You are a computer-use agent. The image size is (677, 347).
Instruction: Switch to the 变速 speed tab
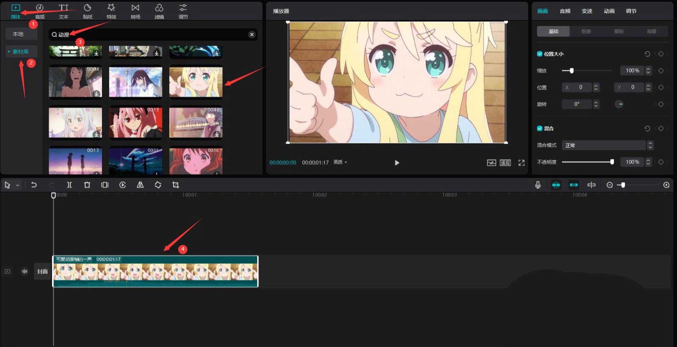pos(587,11)
